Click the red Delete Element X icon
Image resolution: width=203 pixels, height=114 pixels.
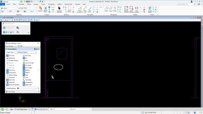pos(144,12)
